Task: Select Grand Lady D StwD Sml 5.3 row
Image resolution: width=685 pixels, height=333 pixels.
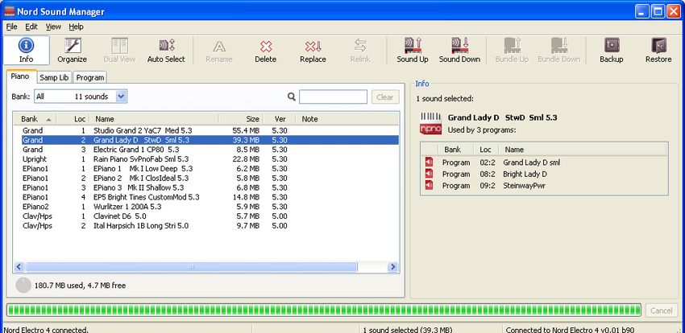Action: point(210,140)
